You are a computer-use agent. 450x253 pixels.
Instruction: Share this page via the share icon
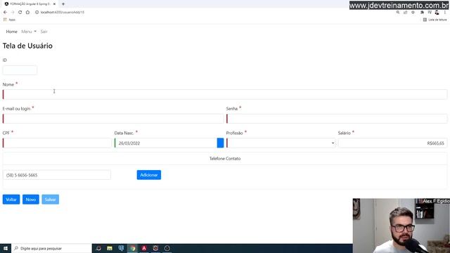point(405,13)
